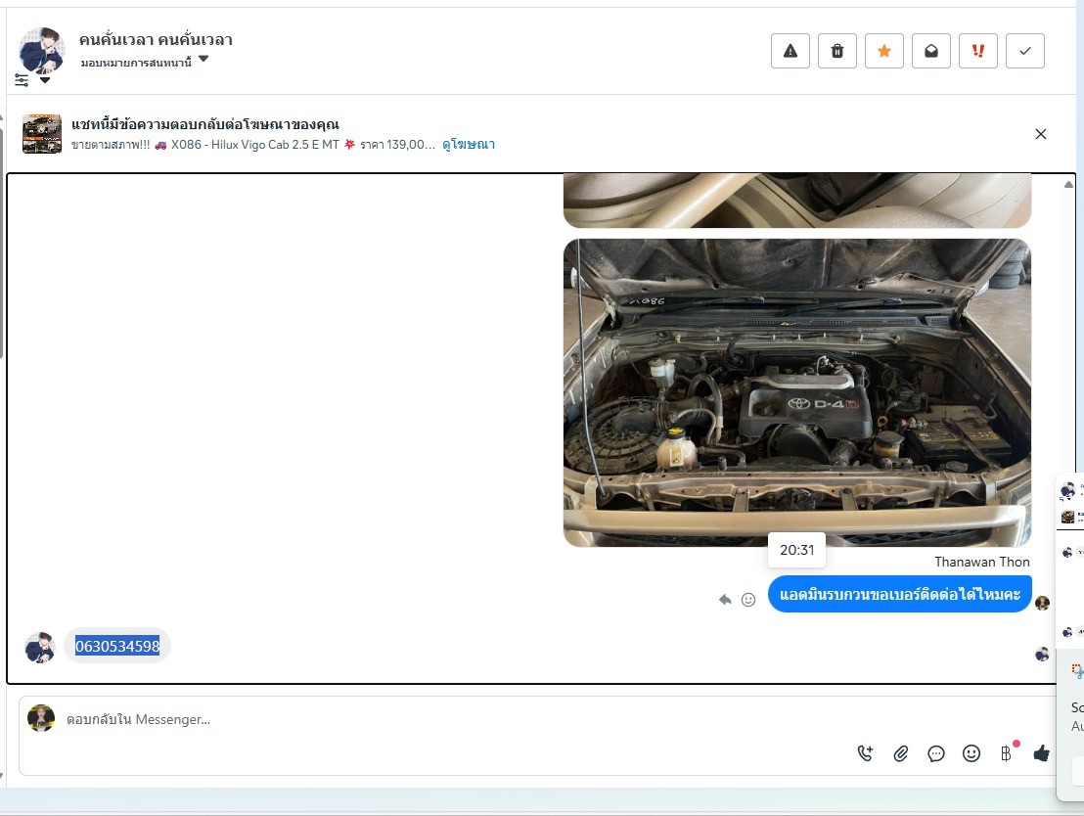Click the blue phone number request message

(899, 594)
